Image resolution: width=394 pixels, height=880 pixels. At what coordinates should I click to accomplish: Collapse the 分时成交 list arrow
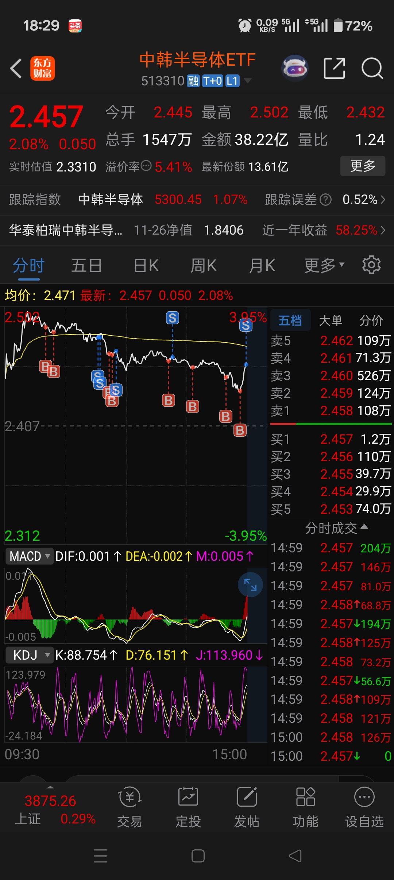pyautogui.click(x=364, y=527)
